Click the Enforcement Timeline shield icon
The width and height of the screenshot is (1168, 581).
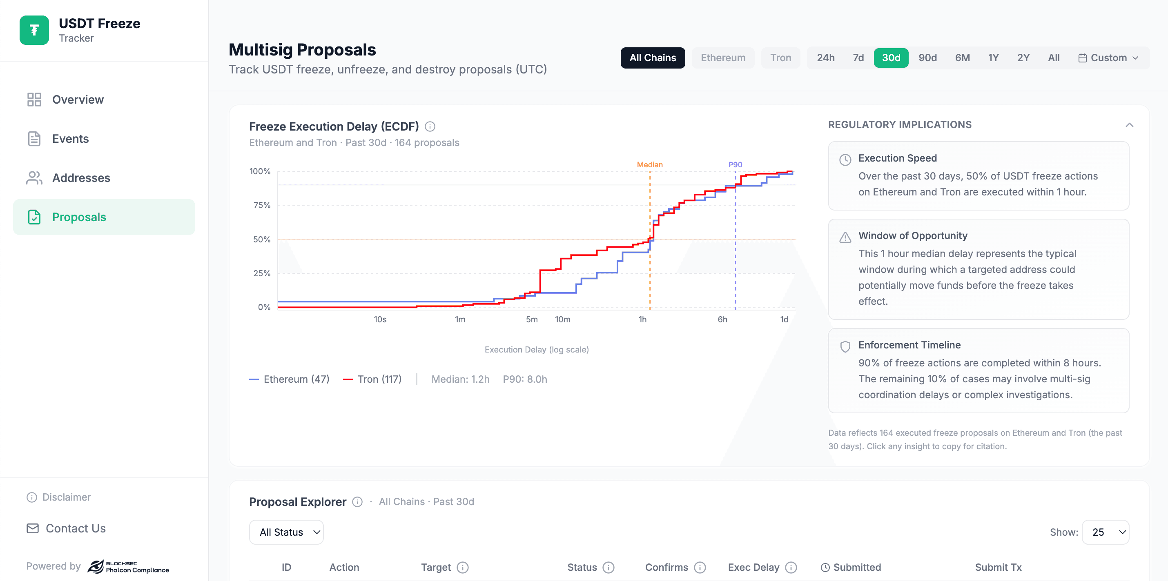point(845,346)
